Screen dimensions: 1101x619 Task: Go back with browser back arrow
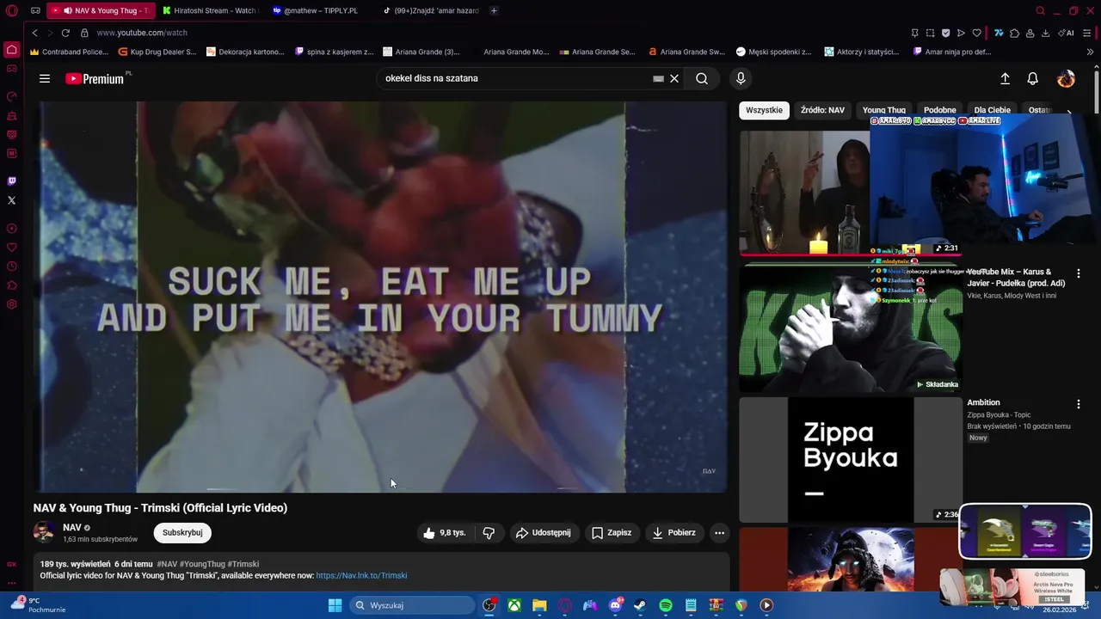(x=34, y=33)
